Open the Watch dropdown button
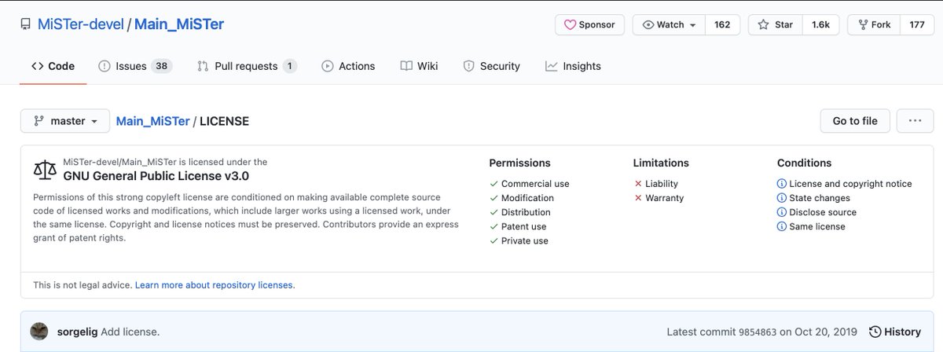This screenshot has width=943, height=352. pos(669,24)
